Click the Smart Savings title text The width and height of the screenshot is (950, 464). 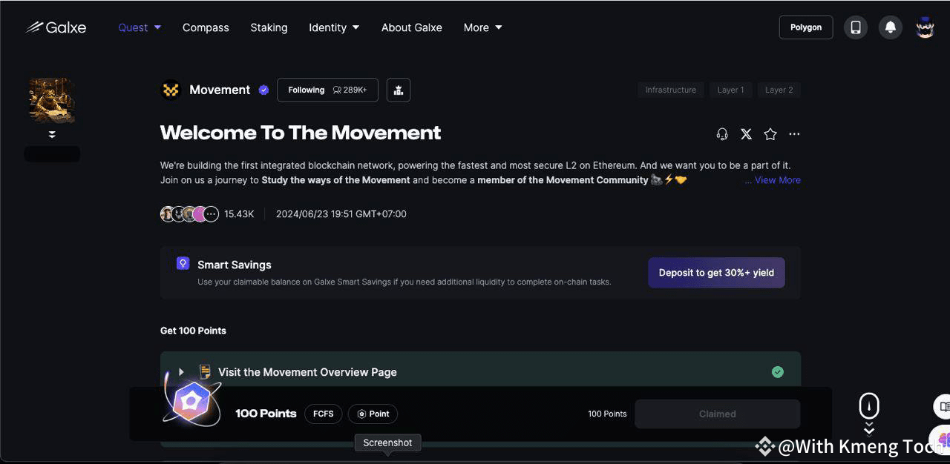pyautogui.click(x=235, y=265)
